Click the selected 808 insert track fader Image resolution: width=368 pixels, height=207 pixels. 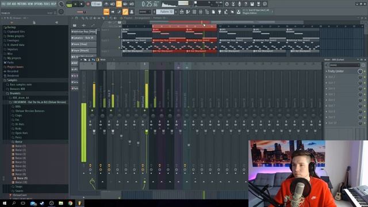click(x=147, y=132)
